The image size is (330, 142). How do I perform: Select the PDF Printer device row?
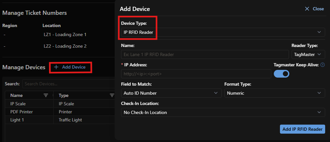click(x=60, y=112)
